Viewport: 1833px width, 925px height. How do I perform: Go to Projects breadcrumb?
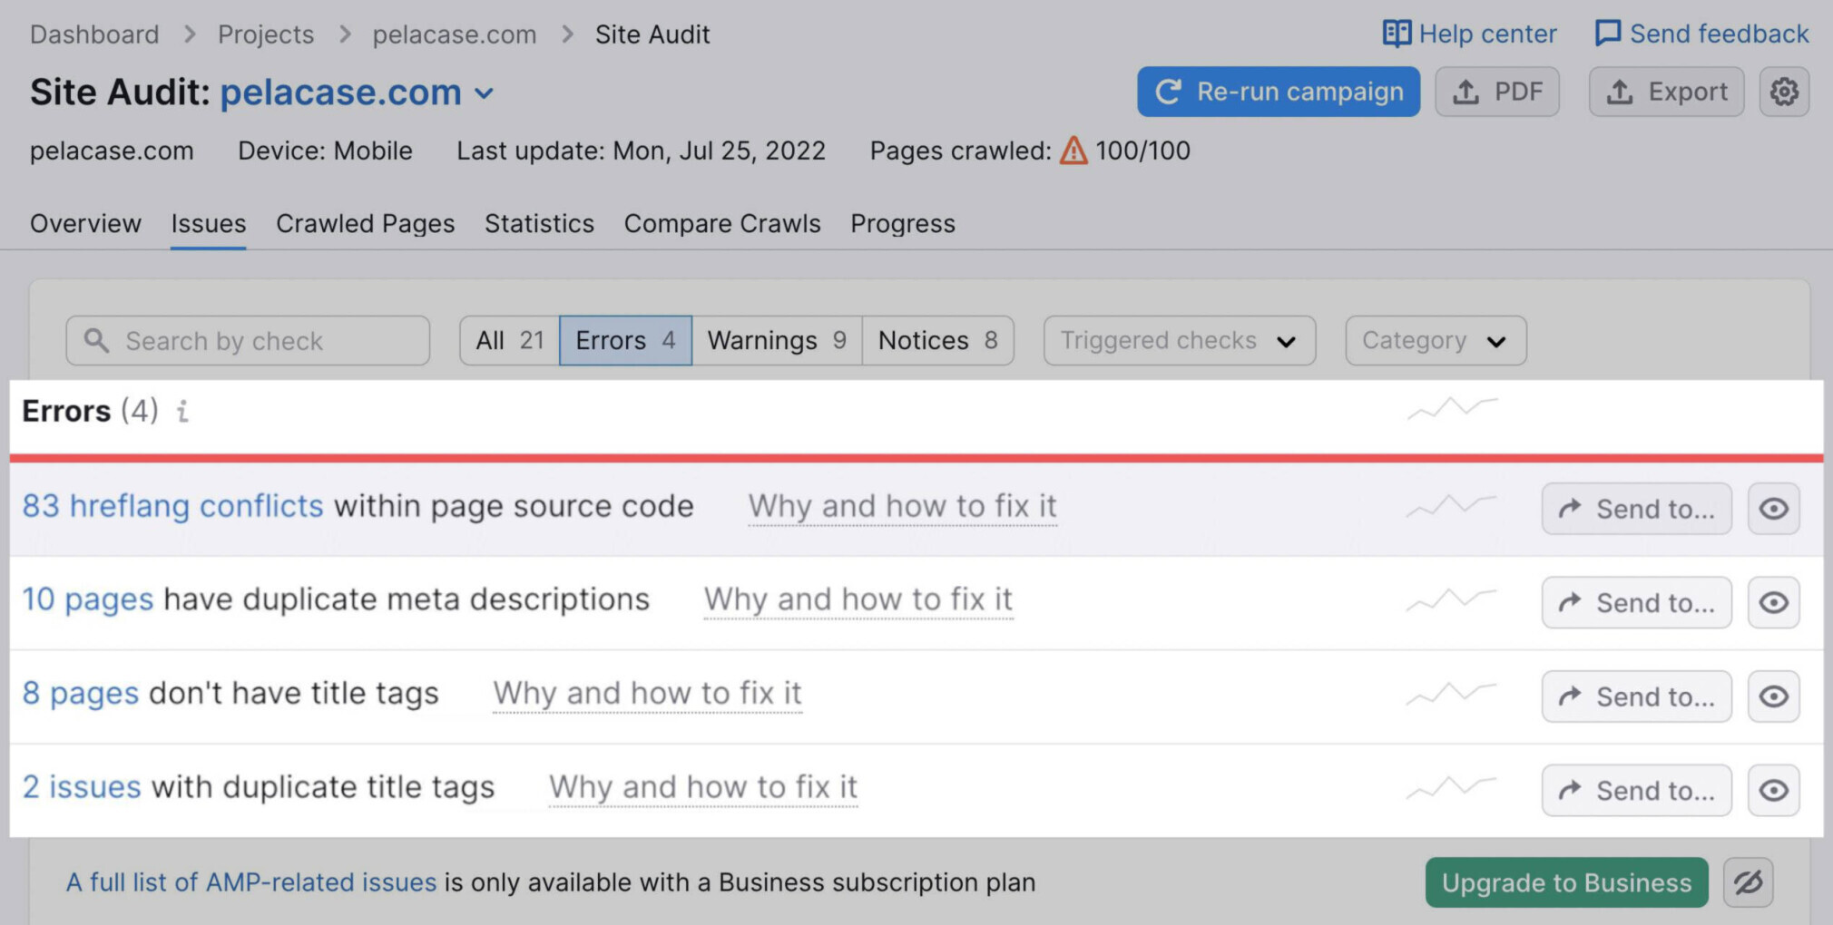click(x=266, y=34)
